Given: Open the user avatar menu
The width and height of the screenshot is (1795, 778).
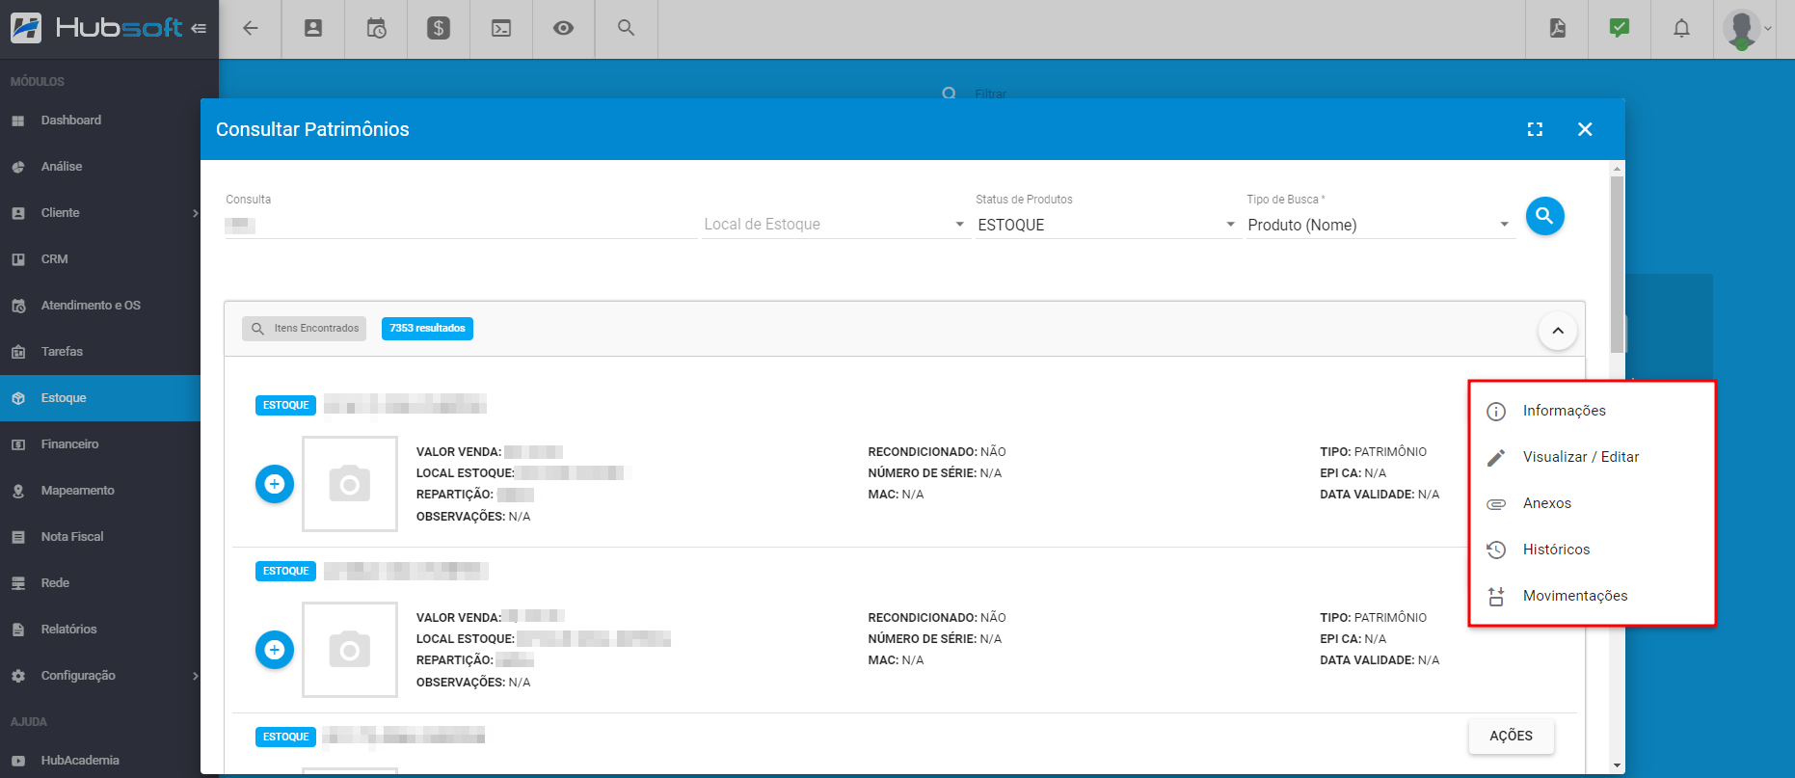Looking at the screenshot, I should [1746, 29].
